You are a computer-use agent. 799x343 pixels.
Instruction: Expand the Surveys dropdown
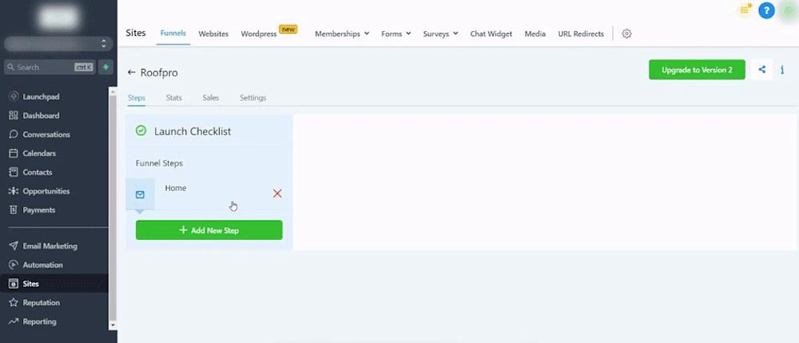[440, 34]
